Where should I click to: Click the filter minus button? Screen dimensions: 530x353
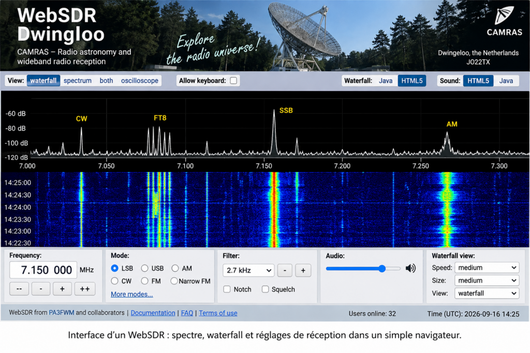285,270
